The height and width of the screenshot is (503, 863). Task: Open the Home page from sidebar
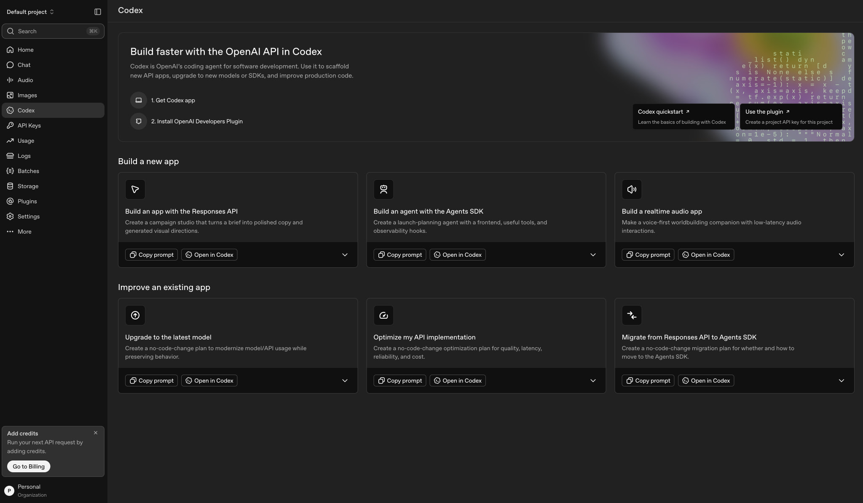click(x=53, y=50)
